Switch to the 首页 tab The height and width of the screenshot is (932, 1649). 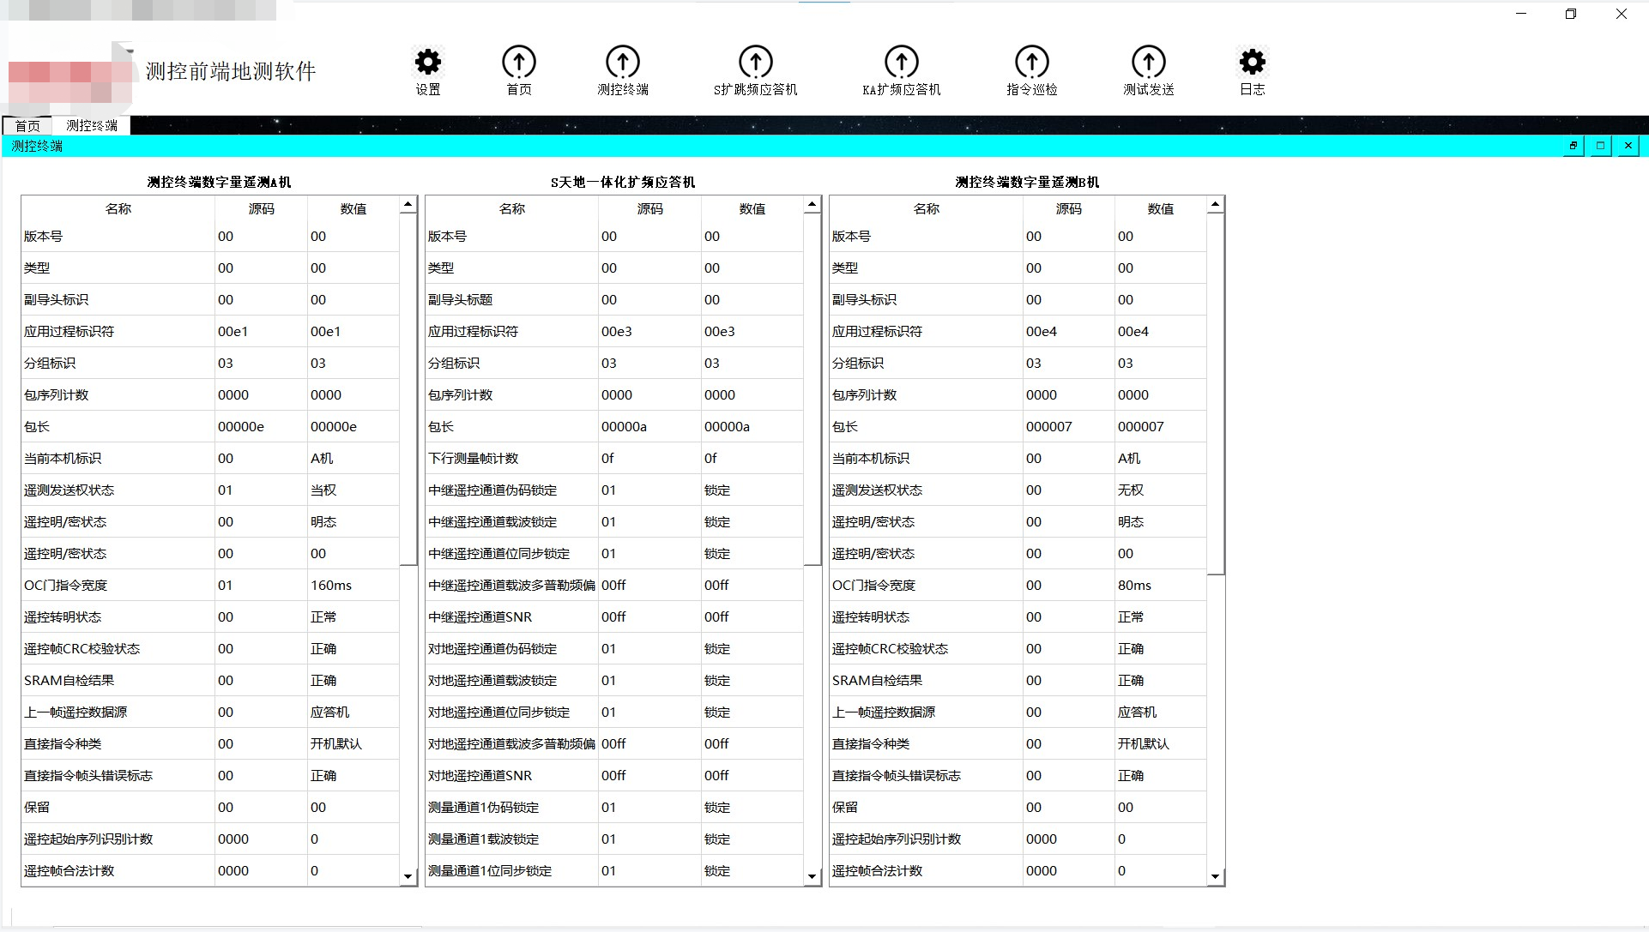[x=27, y=126]
